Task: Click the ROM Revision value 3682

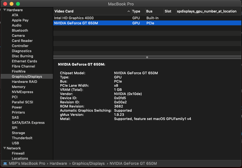Action: click(x=119, y=106)
